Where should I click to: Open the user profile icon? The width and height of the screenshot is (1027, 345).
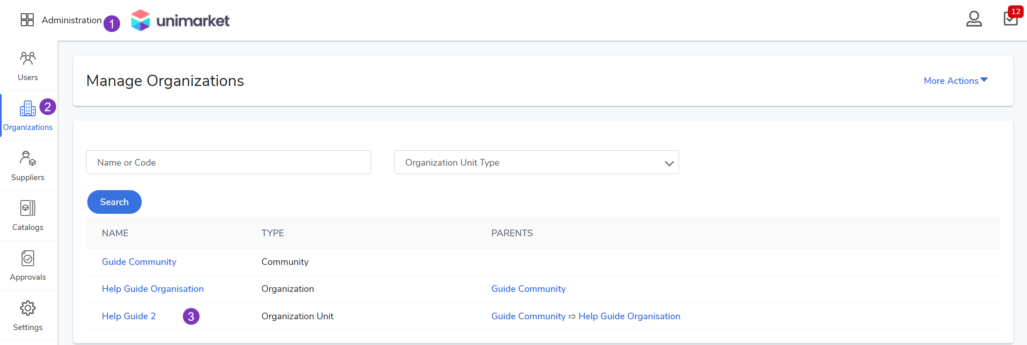(973, 19)
